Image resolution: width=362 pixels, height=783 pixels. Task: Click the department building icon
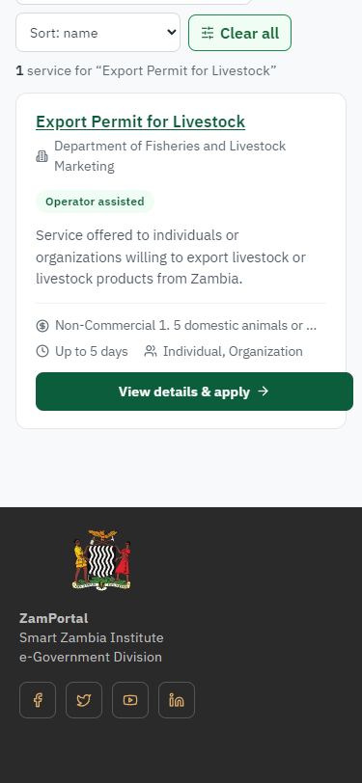[42, 156]
